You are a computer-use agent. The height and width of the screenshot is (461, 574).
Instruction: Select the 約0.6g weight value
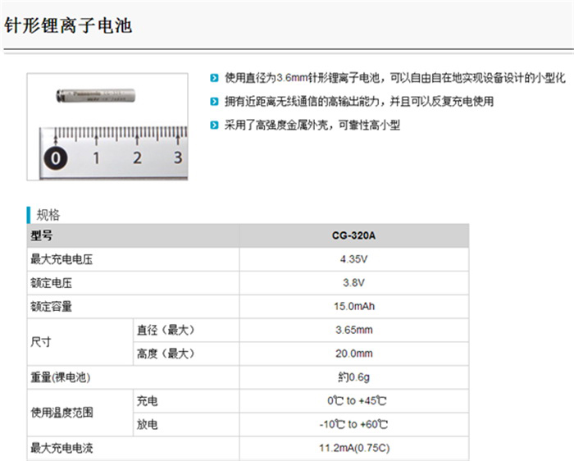[354, 377]
